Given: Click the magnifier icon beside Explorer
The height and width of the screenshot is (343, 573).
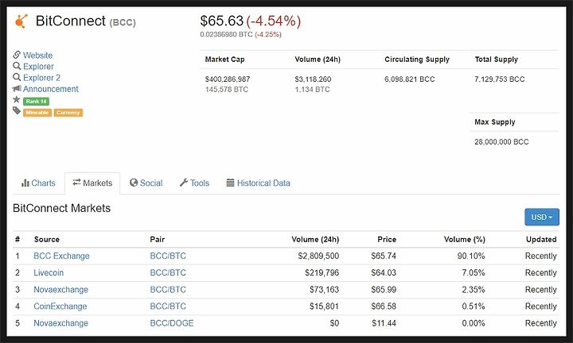Looking at the screenshot, I should click(x=17, y=66).
